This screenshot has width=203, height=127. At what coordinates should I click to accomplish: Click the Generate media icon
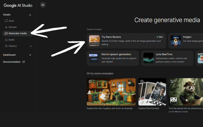6,34
